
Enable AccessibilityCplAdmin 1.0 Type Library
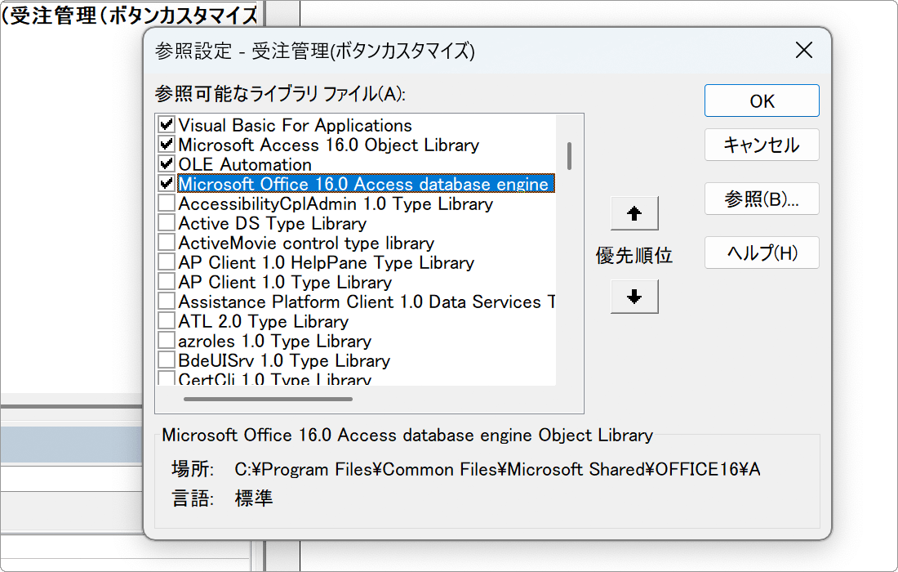pyautogui.click(x=166, y=203)
